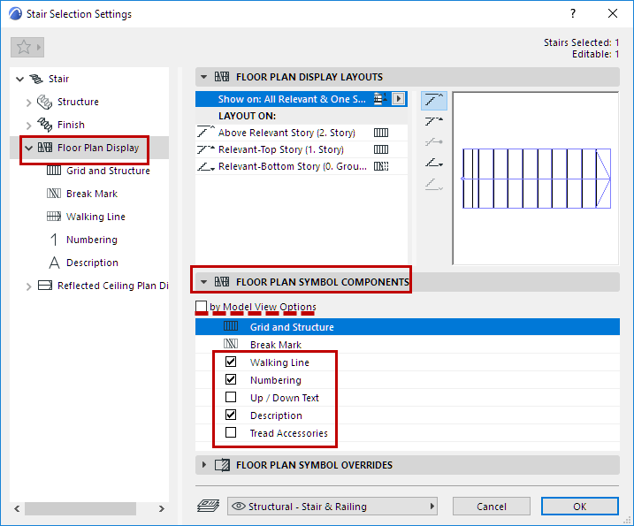Uncheck the Numbering checkbox
Image resolution: width=634 pixels, height=526 pixels.
tap(231, 379)
